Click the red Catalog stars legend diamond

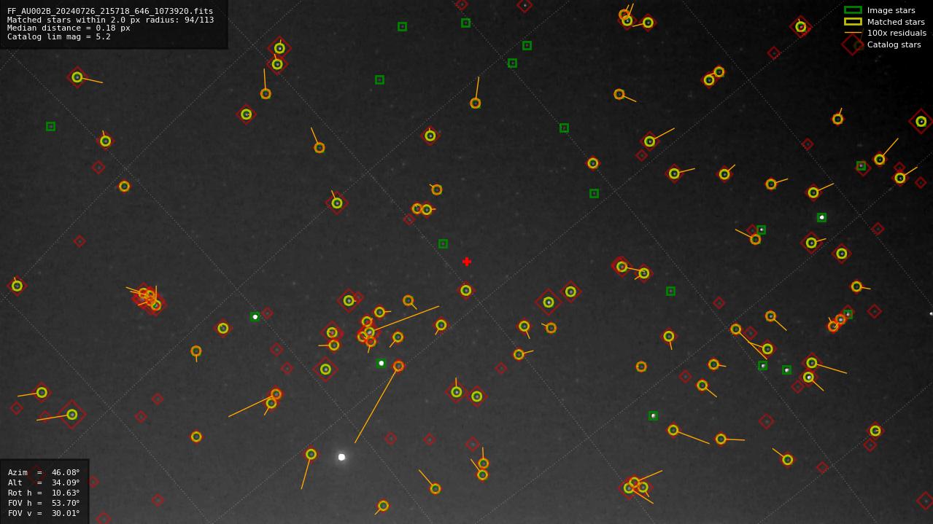853,44
